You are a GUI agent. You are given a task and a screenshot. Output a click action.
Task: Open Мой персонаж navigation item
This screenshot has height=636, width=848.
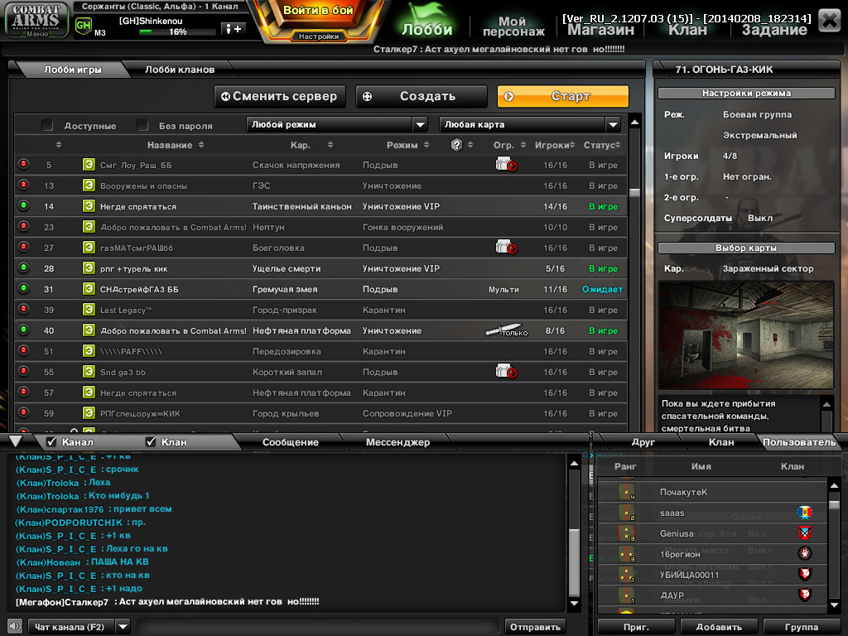point(512,26)
